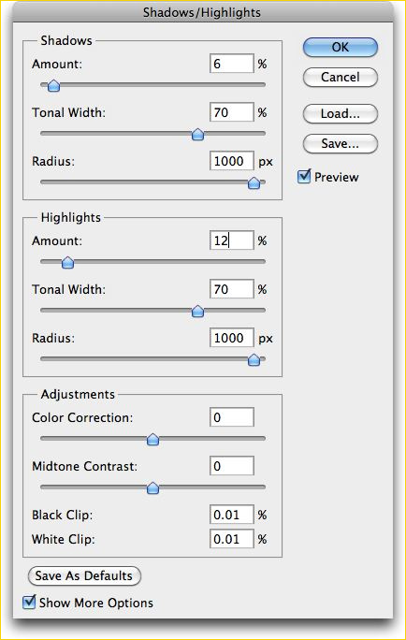Click the Shadows Amount slider handle

[53, 86]
